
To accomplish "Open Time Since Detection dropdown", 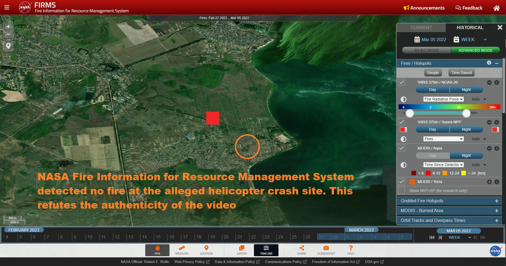I will pyautogui.click(x=444, y=165).
